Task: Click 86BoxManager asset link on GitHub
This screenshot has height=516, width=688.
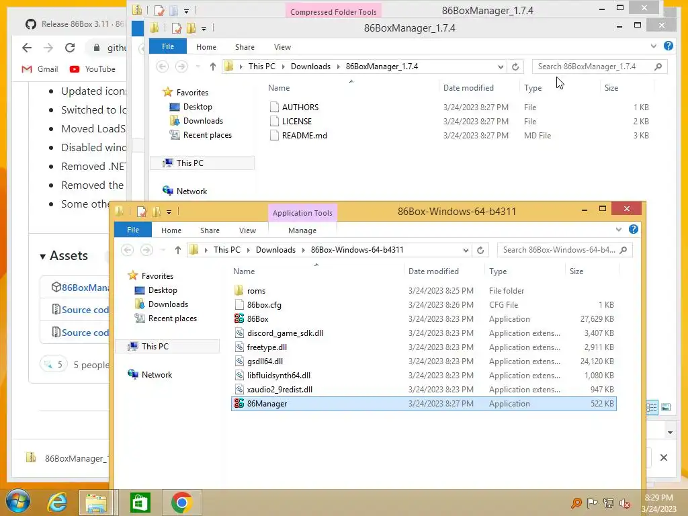Action: [x=85, y=288]
